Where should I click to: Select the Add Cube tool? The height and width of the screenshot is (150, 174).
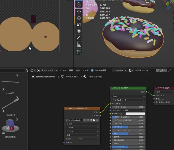pyautogui.click(x=79, y=52)
